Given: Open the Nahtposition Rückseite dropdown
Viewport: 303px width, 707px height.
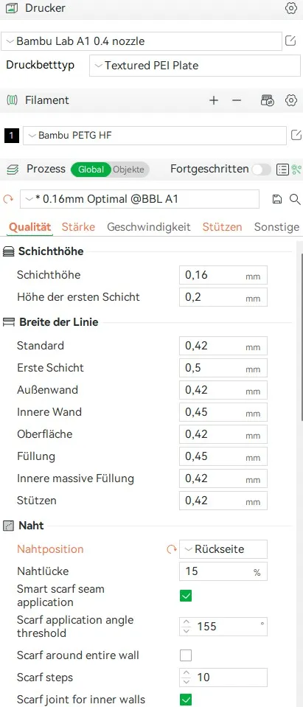Looking at the screenshot, I should 223,549.
